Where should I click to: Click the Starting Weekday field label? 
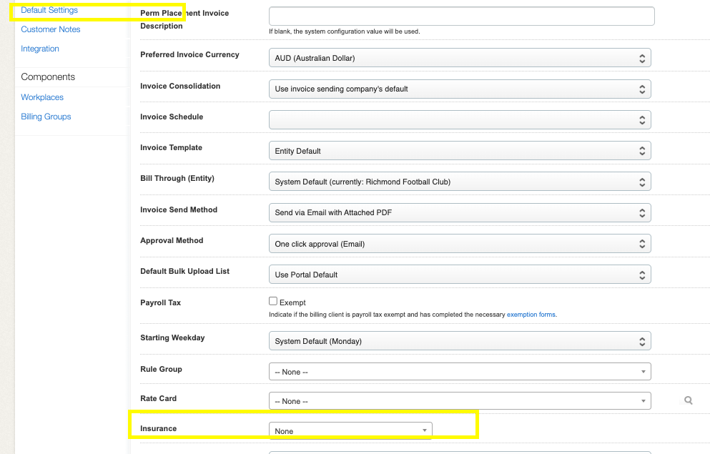pyautogui.click(x=172, y=337)
